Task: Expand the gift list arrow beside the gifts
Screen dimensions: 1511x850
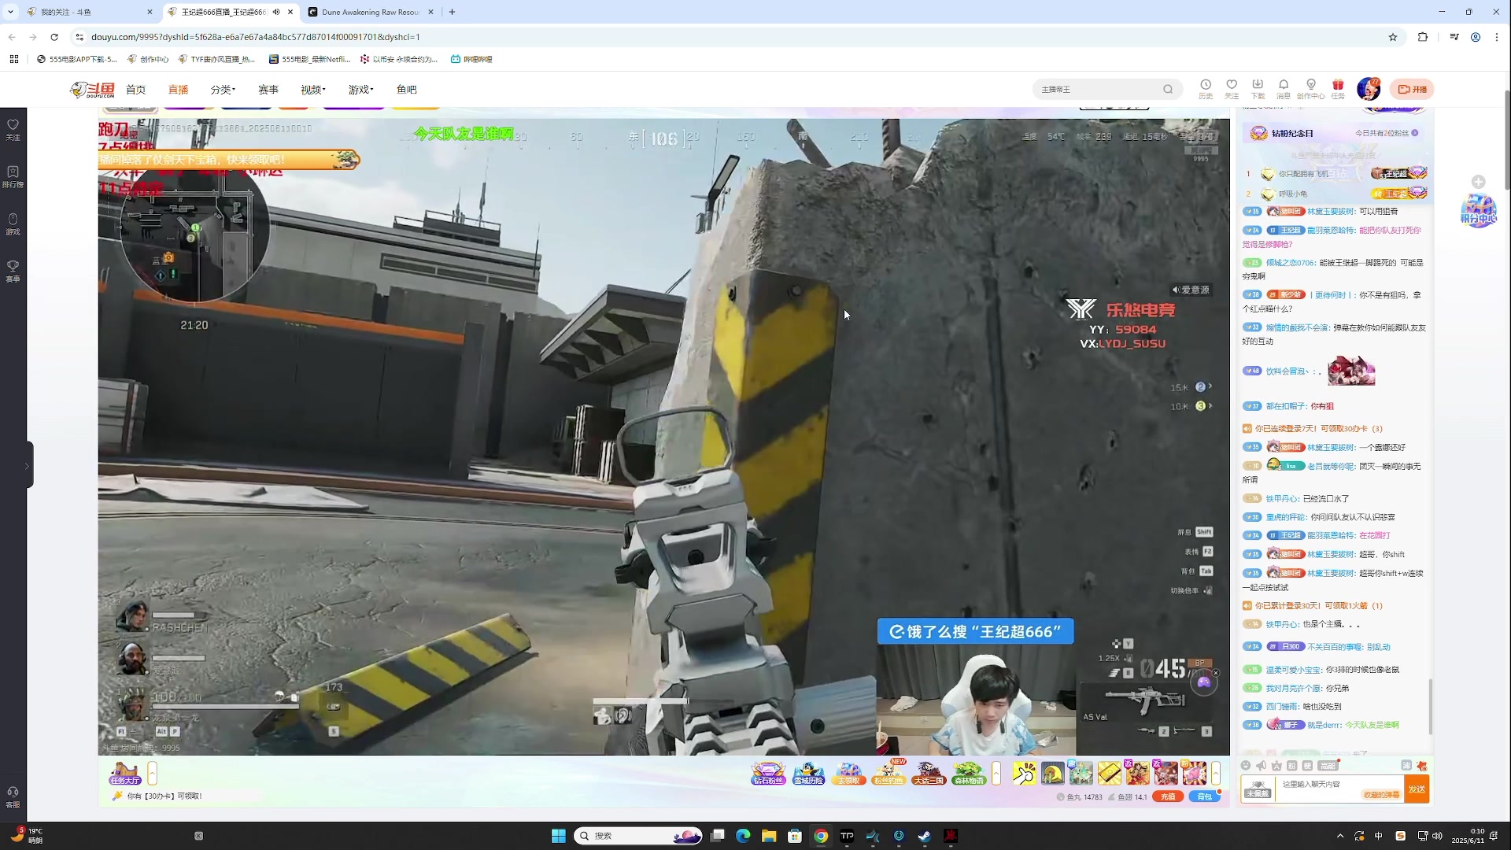Action: [1216, 774]
